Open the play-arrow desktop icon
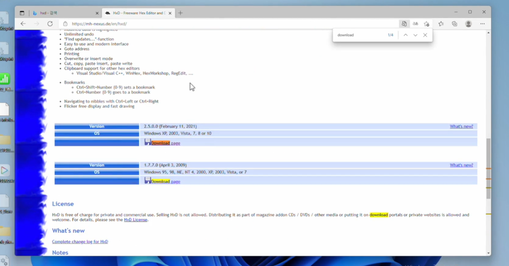509x266 pixels. tap(4, 171)
